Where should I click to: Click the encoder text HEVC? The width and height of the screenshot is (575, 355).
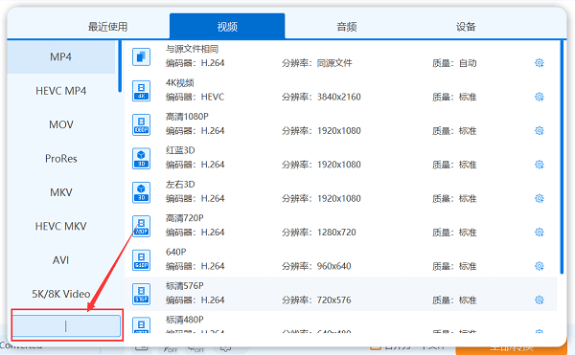213,97
